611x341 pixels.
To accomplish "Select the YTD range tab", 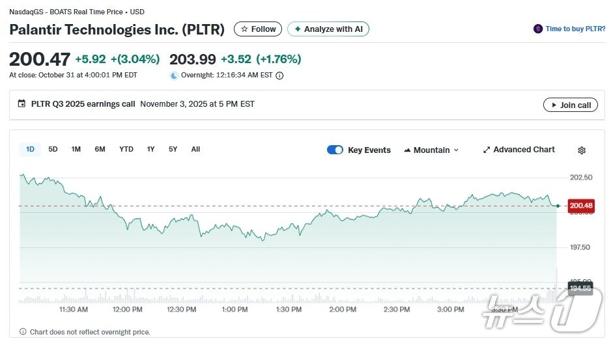I will (126, 150).
